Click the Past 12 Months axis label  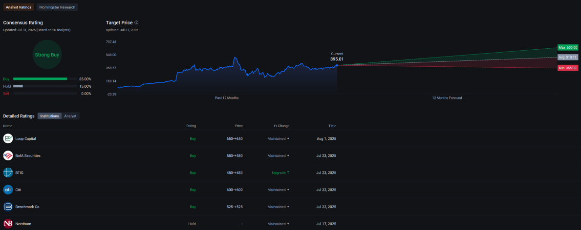[x=227, y=98]
